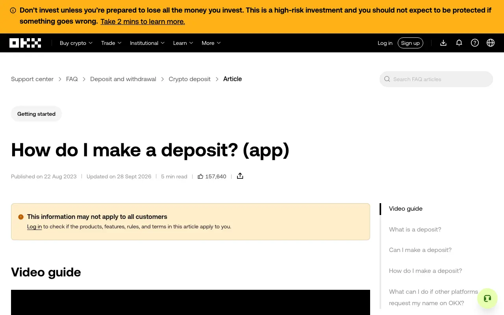Click the orange alert icon in notice
Screen dimensions: 504x315
pos(21,217)
